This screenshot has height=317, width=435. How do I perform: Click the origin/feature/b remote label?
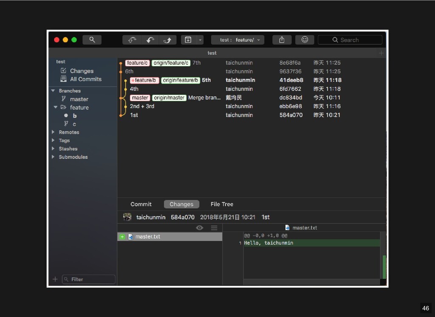tap(180, 80)
